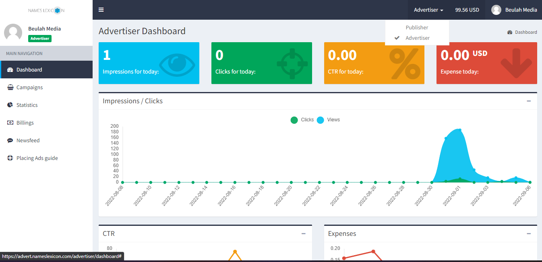Open the Advertiser role dropdown in top bar
Image resolution: width=542 pixels, height=262 pixels.
point(428,10)
